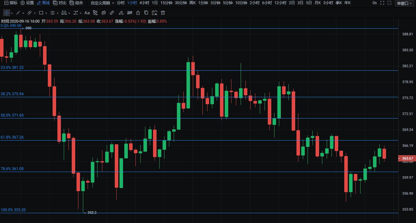Open the 自定义周期 custom period dropdown
Image resolution: width=416 pixels, height=223 pixels.
(102, 3)
